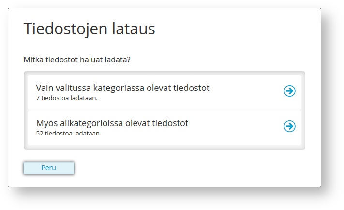Image resolution: width=344 pixels, height=210 pixels.
Task: Click the "Mitkä tiedostot haluat ladata?" question text
Action: point(77,60)
